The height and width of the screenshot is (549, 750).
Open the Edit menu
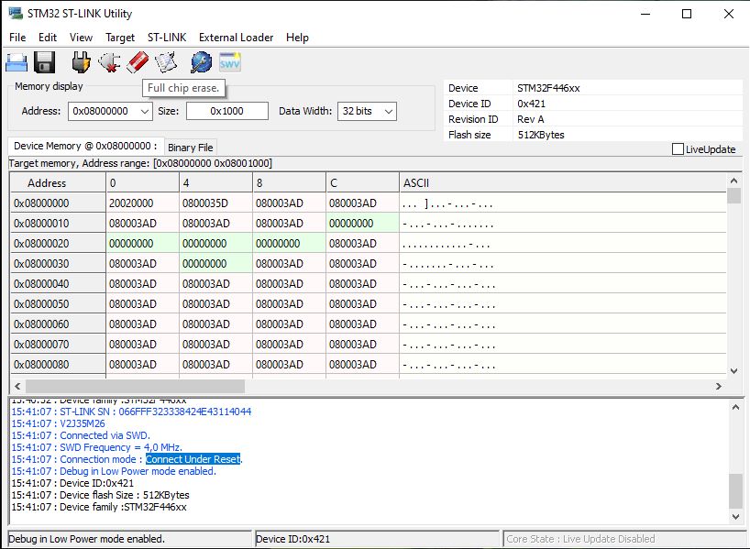[48, 38]
